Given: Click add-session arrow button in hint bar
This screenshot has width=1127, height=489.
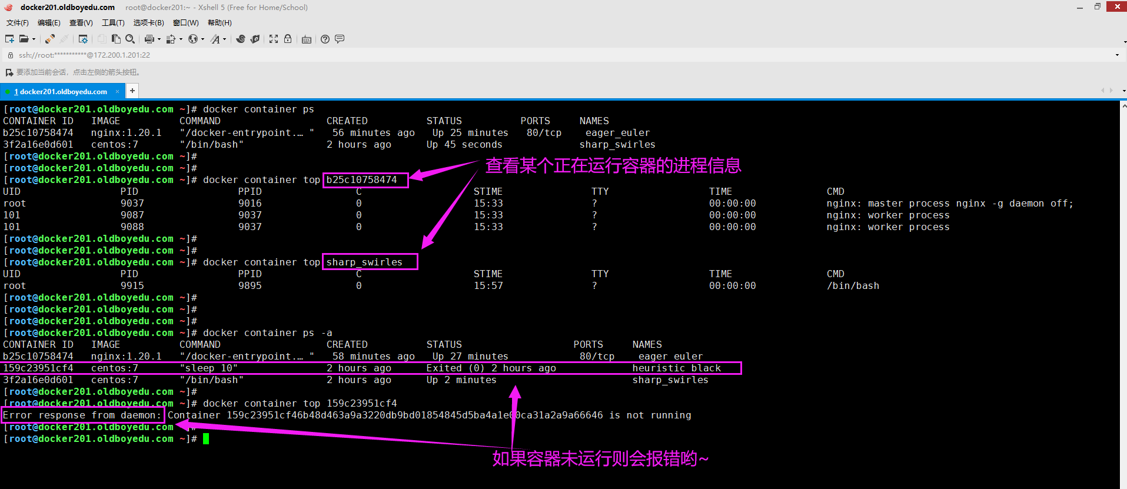Looking at the screenshot, I should pos(9,72).
